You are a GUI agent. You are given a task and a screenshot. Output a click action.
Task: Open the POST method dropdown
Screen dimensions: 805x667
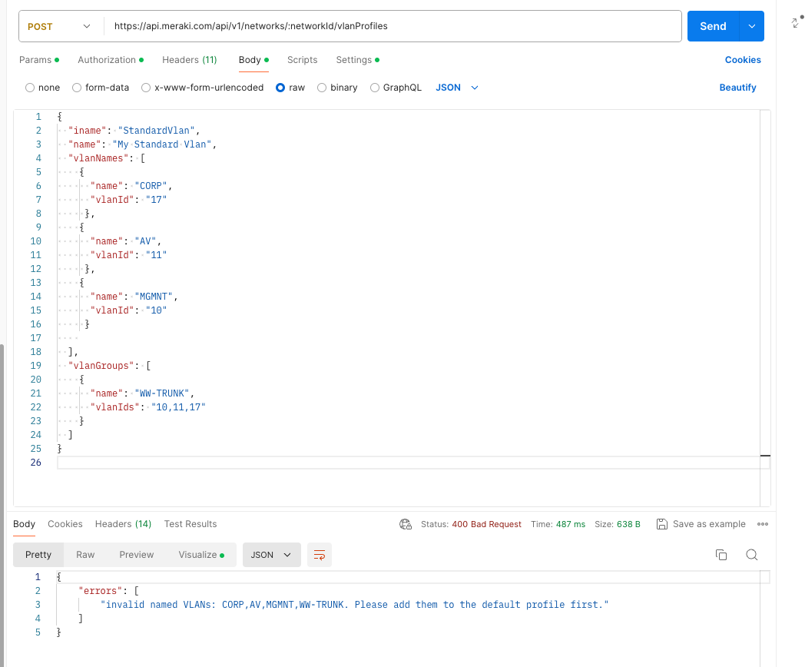pyautogui.click(x=60, y=25)
